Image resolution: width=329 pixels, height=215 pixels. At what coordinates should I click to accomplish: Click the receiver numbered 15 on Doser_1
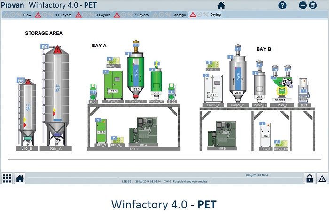(288, 70)
